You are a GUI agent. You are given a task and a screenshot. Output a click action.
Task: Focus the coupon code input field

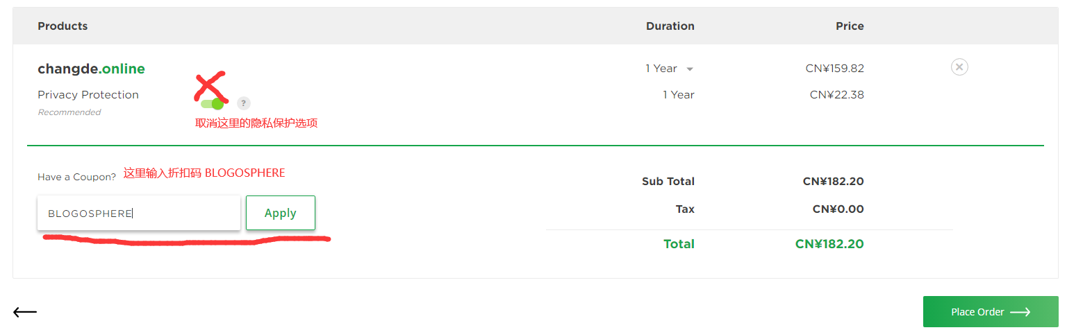pos(139,213)
